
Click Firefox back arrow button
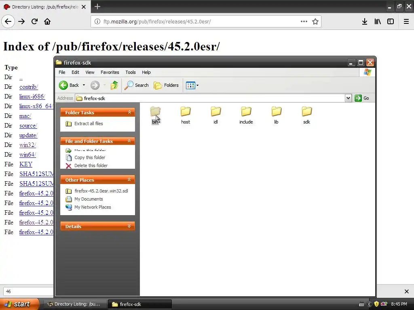pos(8,21)
